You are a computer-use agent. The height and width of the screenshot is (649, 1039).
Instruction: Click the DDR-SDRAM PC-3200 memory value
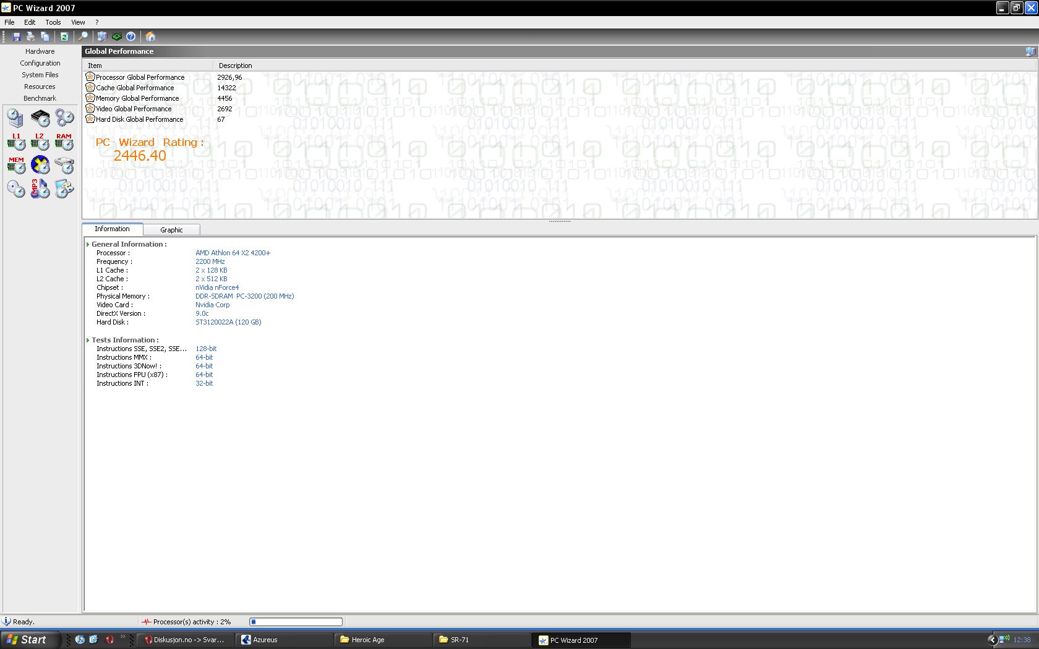244,296
